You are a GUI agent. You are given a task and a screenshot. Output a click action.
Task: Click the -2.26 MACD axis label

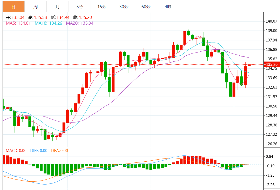click(x=270, y=185)
